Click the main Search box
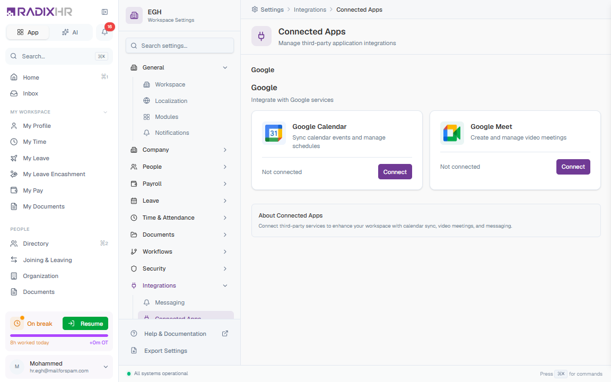 tap(59, 56)
